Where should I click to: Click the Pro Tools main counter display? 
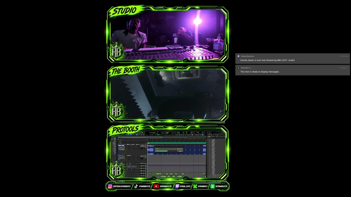[155, 133]
